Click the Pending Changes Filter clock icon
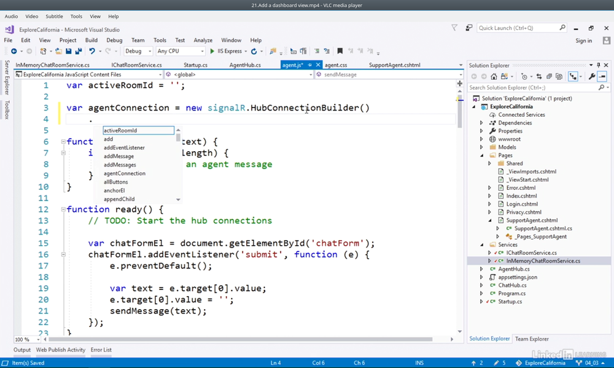Viewport: 614px width, 368px height. pos(524,77)
